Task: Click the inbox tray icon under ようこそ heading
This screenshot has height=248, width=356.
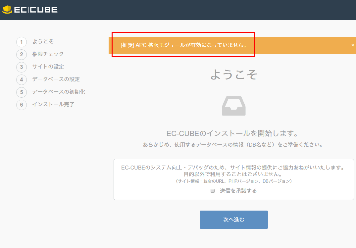Action: (x=233, y=106)
